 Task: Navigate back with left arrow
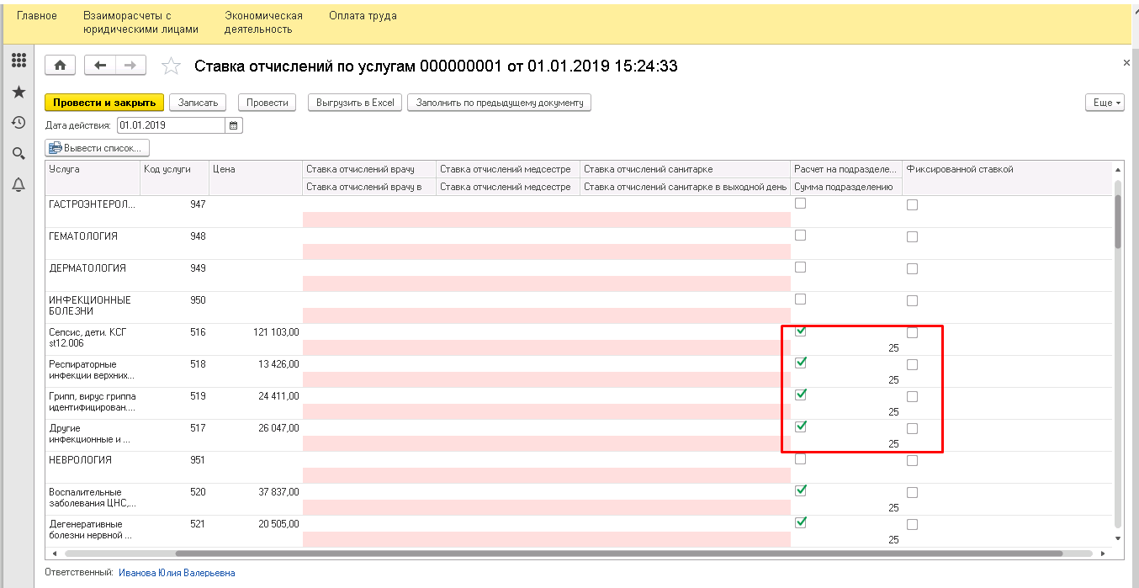coord(101,66)
